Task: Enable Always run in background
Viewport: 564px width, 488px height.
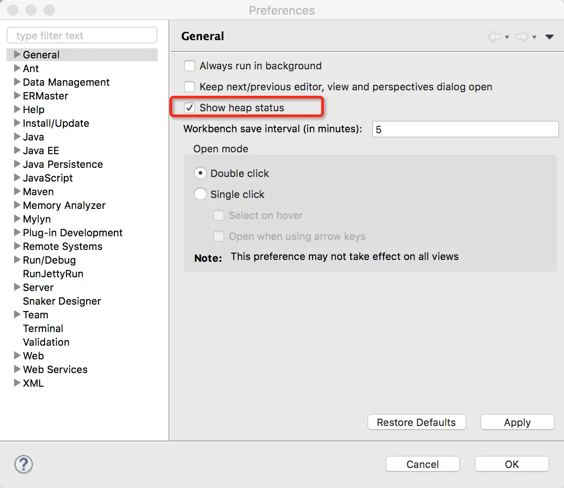Action: pos(190,66)
